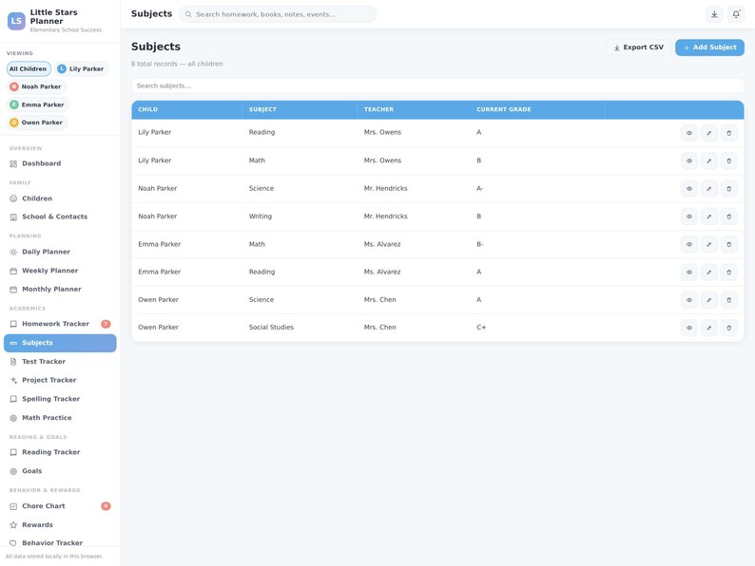The width and height of the screenshot is (755, 566).
Task: Open Behavior Tracker
Action: pos(60,543)
